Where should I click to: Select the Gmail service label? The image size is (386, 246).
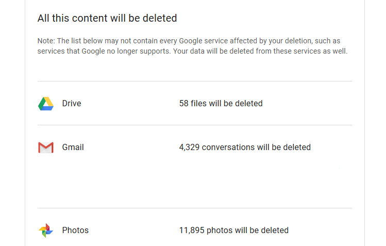point(73,147)
